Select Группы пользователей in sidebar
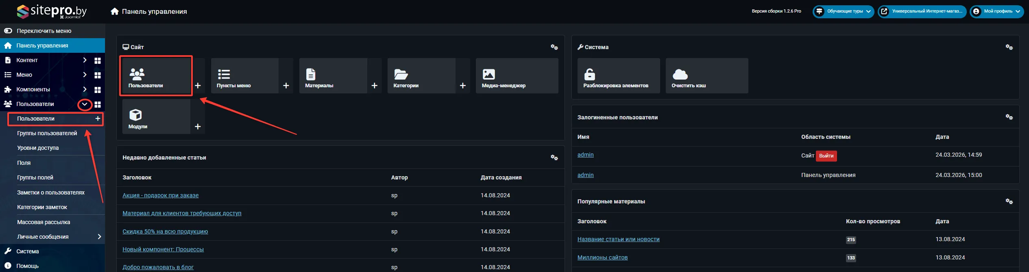1029x272 pixels. (47, 133)
